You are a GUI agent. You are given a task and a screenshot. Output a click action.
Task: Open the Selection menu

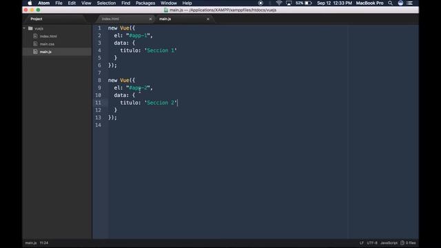tap(106, 3)
